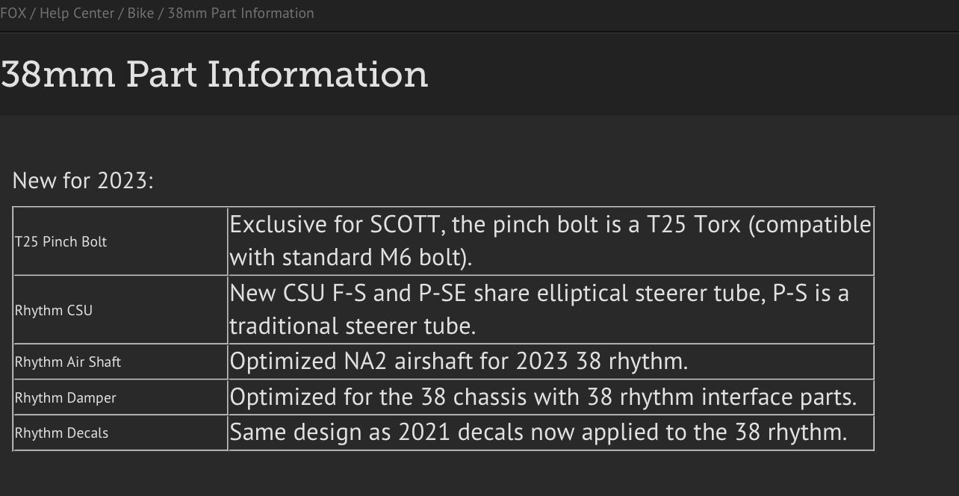The image size is (959, 496).
Task: Select the Rhythm Air Shaft cell
Action: click(x=120, y=362)
